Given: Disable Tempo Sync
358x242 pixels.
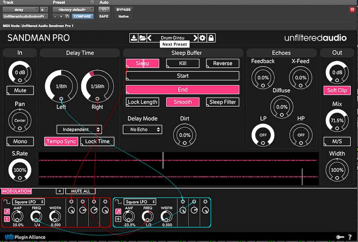Looking at the screenshot, I should click(x=61, y=142).
